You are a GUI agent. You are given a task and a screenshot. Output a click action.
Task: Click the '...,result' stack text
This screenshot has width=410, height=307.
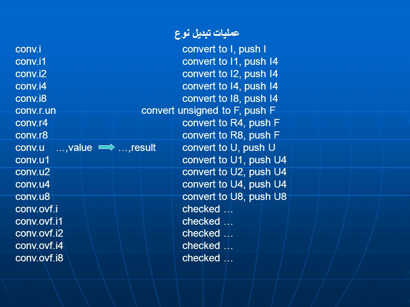[x=137, y=148]
